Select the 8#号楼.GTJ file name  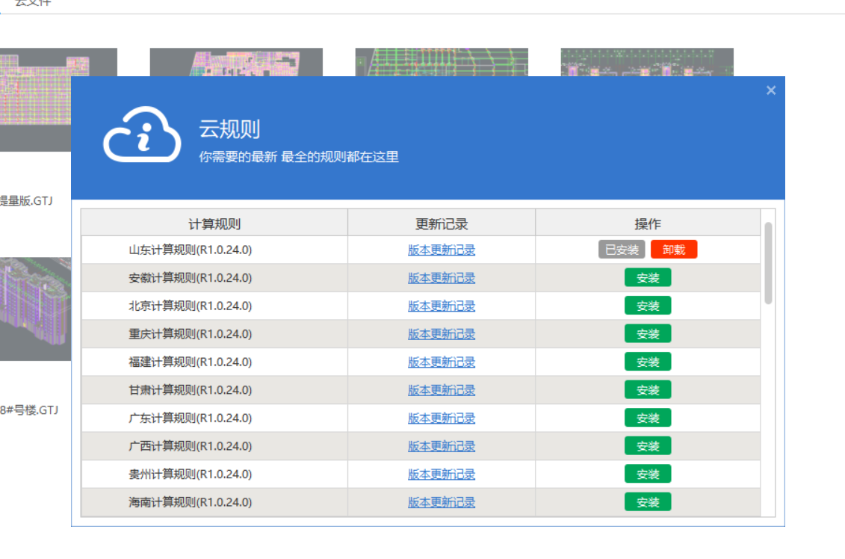click(x=29, y=410)
